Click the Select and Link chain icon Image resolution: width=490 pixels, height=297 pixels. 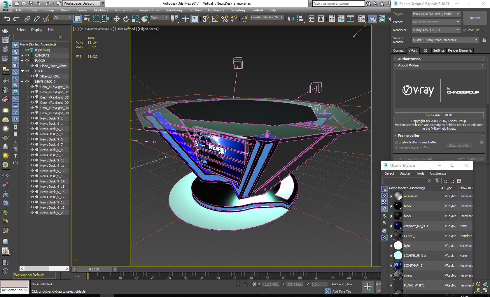coord(27,19)
